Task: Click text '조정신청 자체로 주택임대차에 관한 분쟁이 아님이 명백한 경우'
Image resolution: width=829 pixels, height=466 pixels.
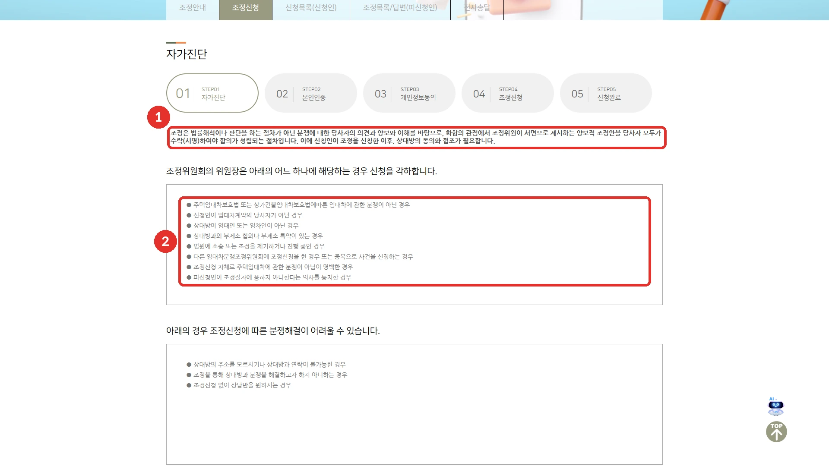Action: point(273,267)
